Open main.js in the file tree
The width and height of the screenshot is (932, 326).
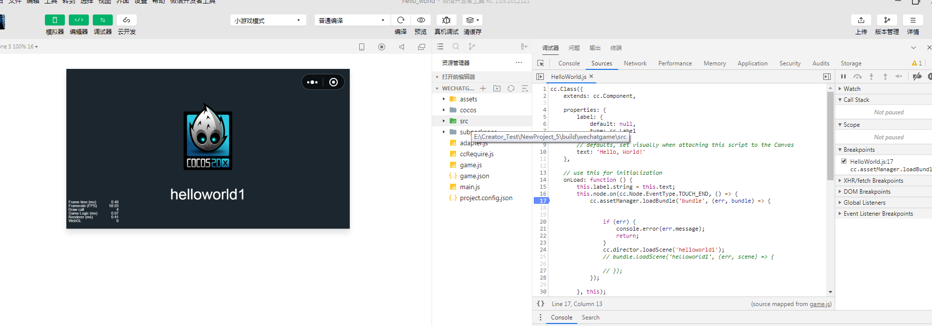[469, 187]
